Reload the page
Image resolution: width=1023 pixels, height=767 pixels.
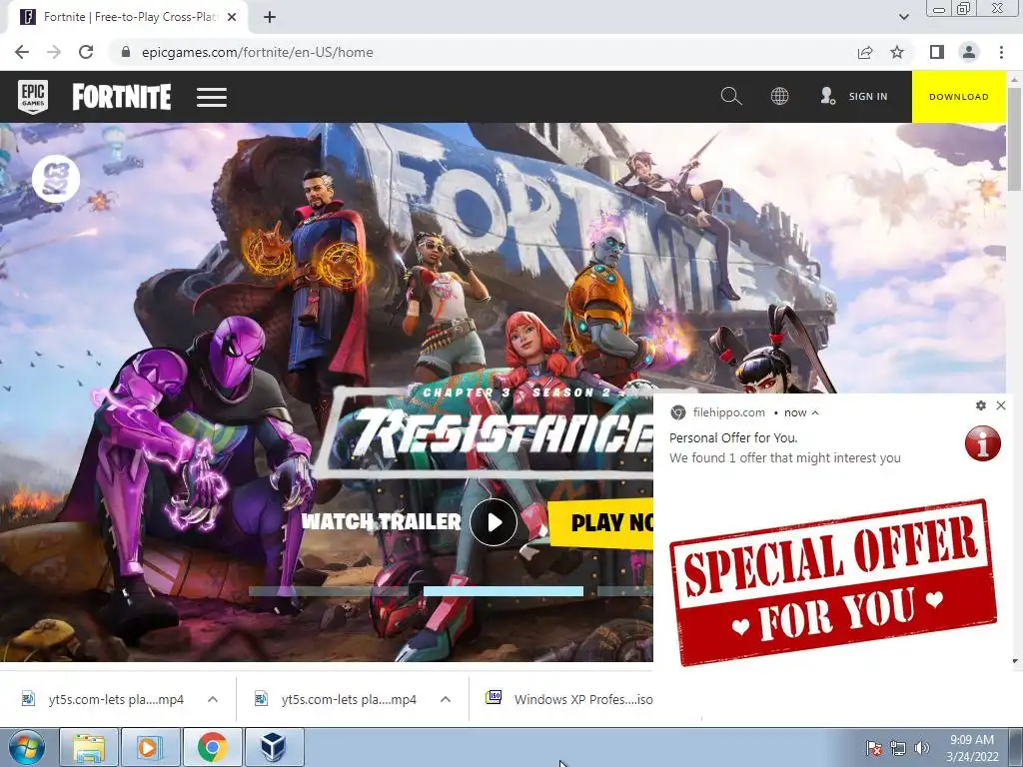[86, 52]
